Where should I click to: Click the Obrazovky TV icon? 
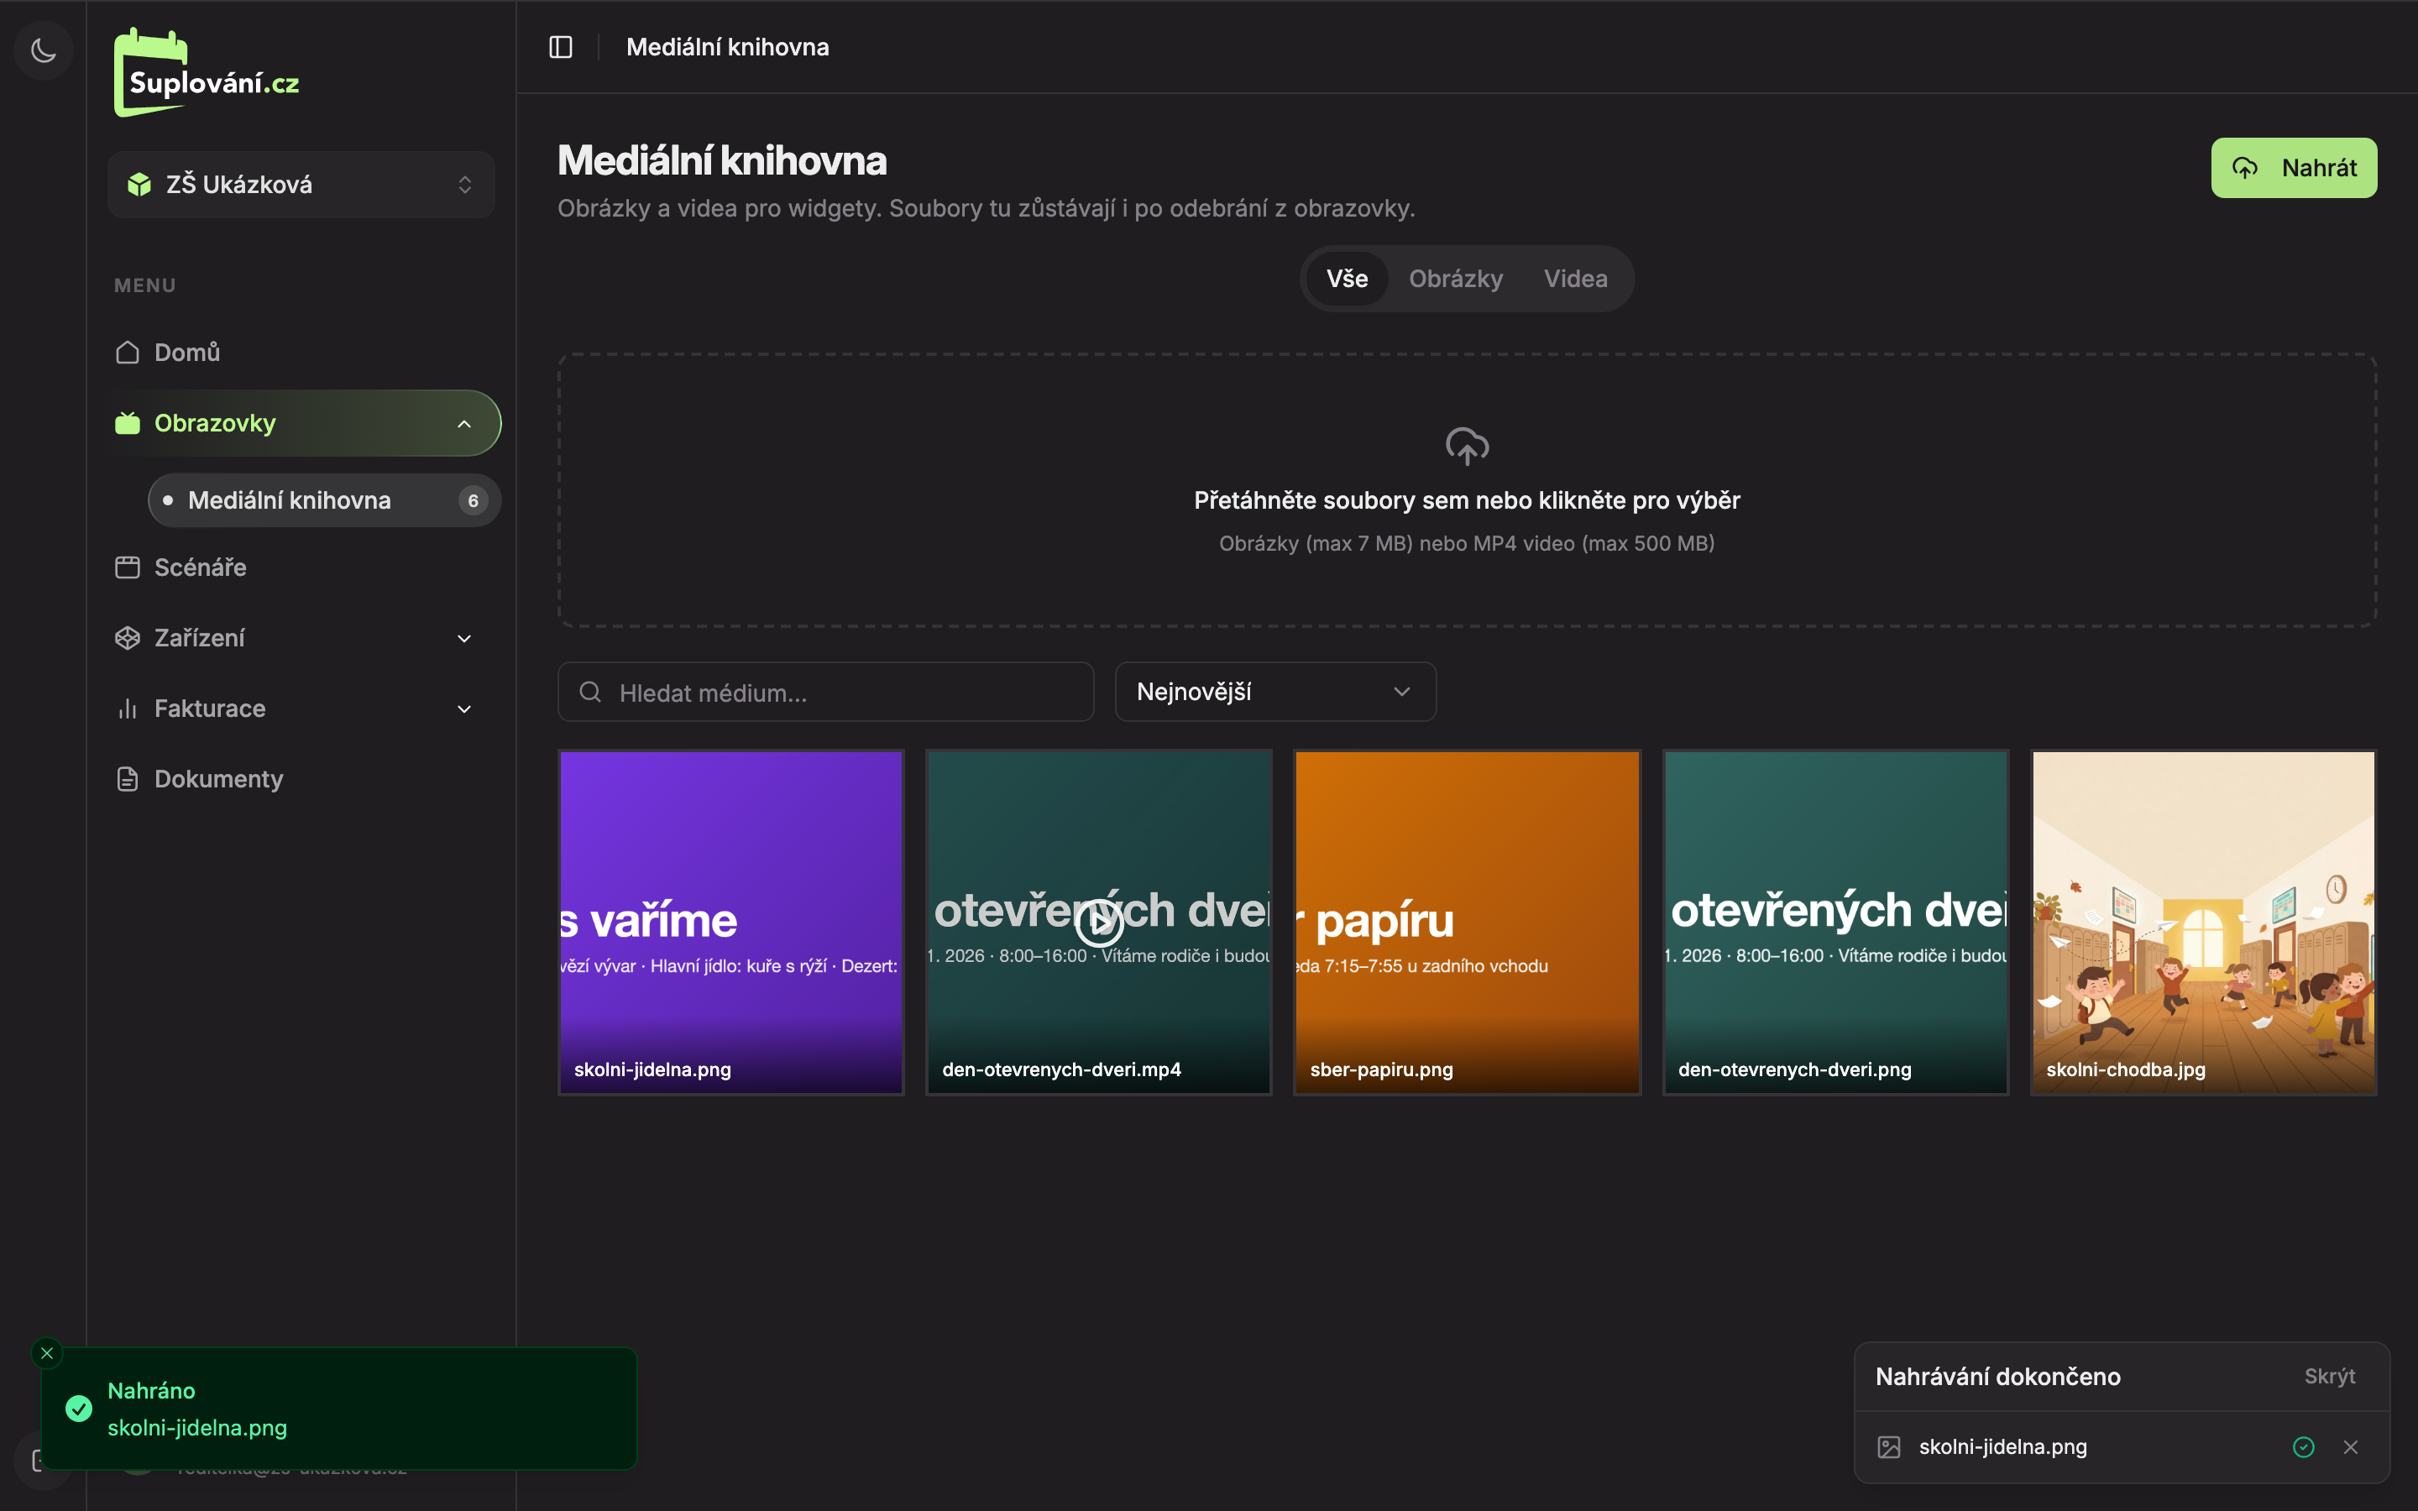127,423
